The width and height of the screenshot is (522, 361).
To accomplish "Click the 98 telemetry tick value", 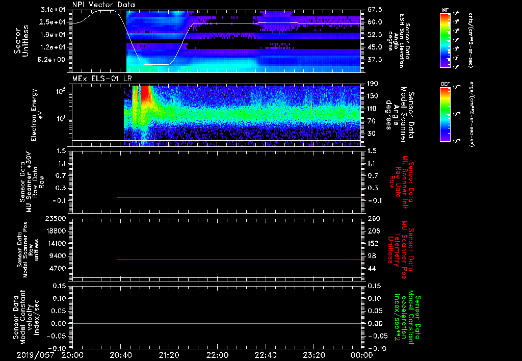I will click(x=372, y=256).
